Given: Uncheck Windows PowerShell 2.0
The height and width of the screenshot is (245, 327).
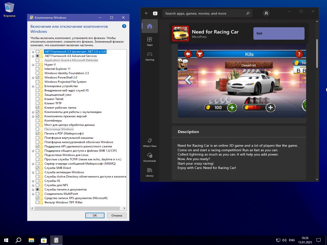Looking at the screenshot, I should [x=38, y=78].
